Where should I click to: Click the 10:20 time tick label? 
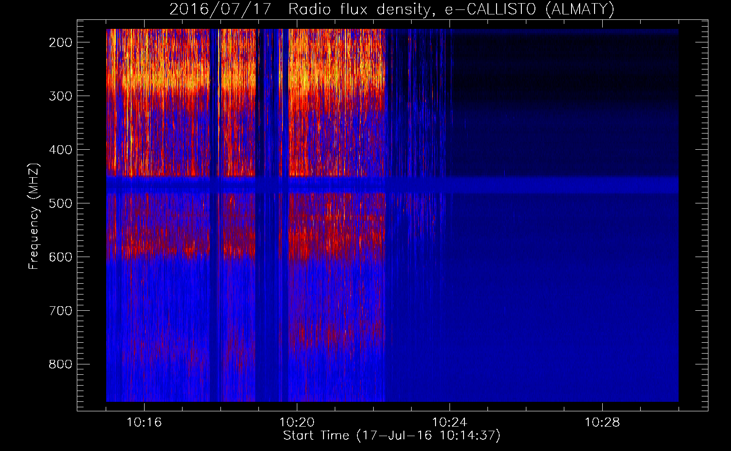297,423
